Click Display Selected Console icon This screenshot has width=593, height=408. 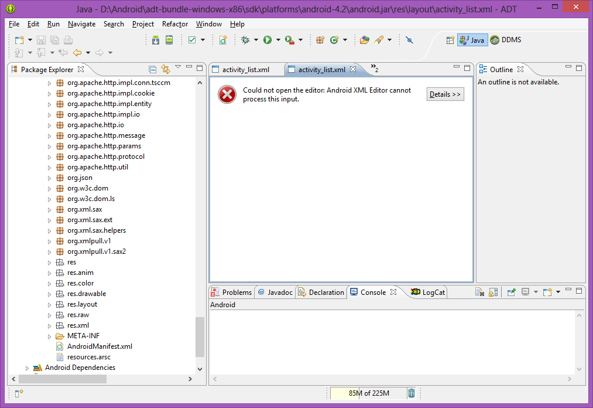click(x=525, y=292)
